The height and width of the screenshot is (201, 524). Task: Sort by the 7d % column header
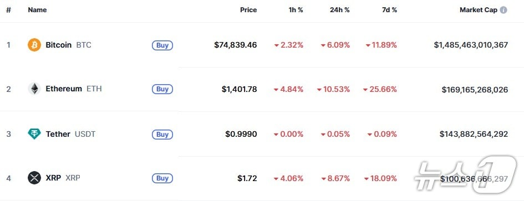pyautogui.click(x=389, y=10)
